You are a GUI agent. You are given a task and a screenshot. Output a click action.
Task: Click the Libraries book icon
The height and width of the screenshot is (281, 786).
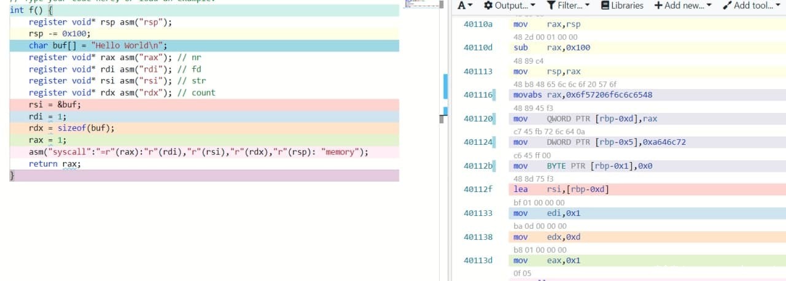605,6
